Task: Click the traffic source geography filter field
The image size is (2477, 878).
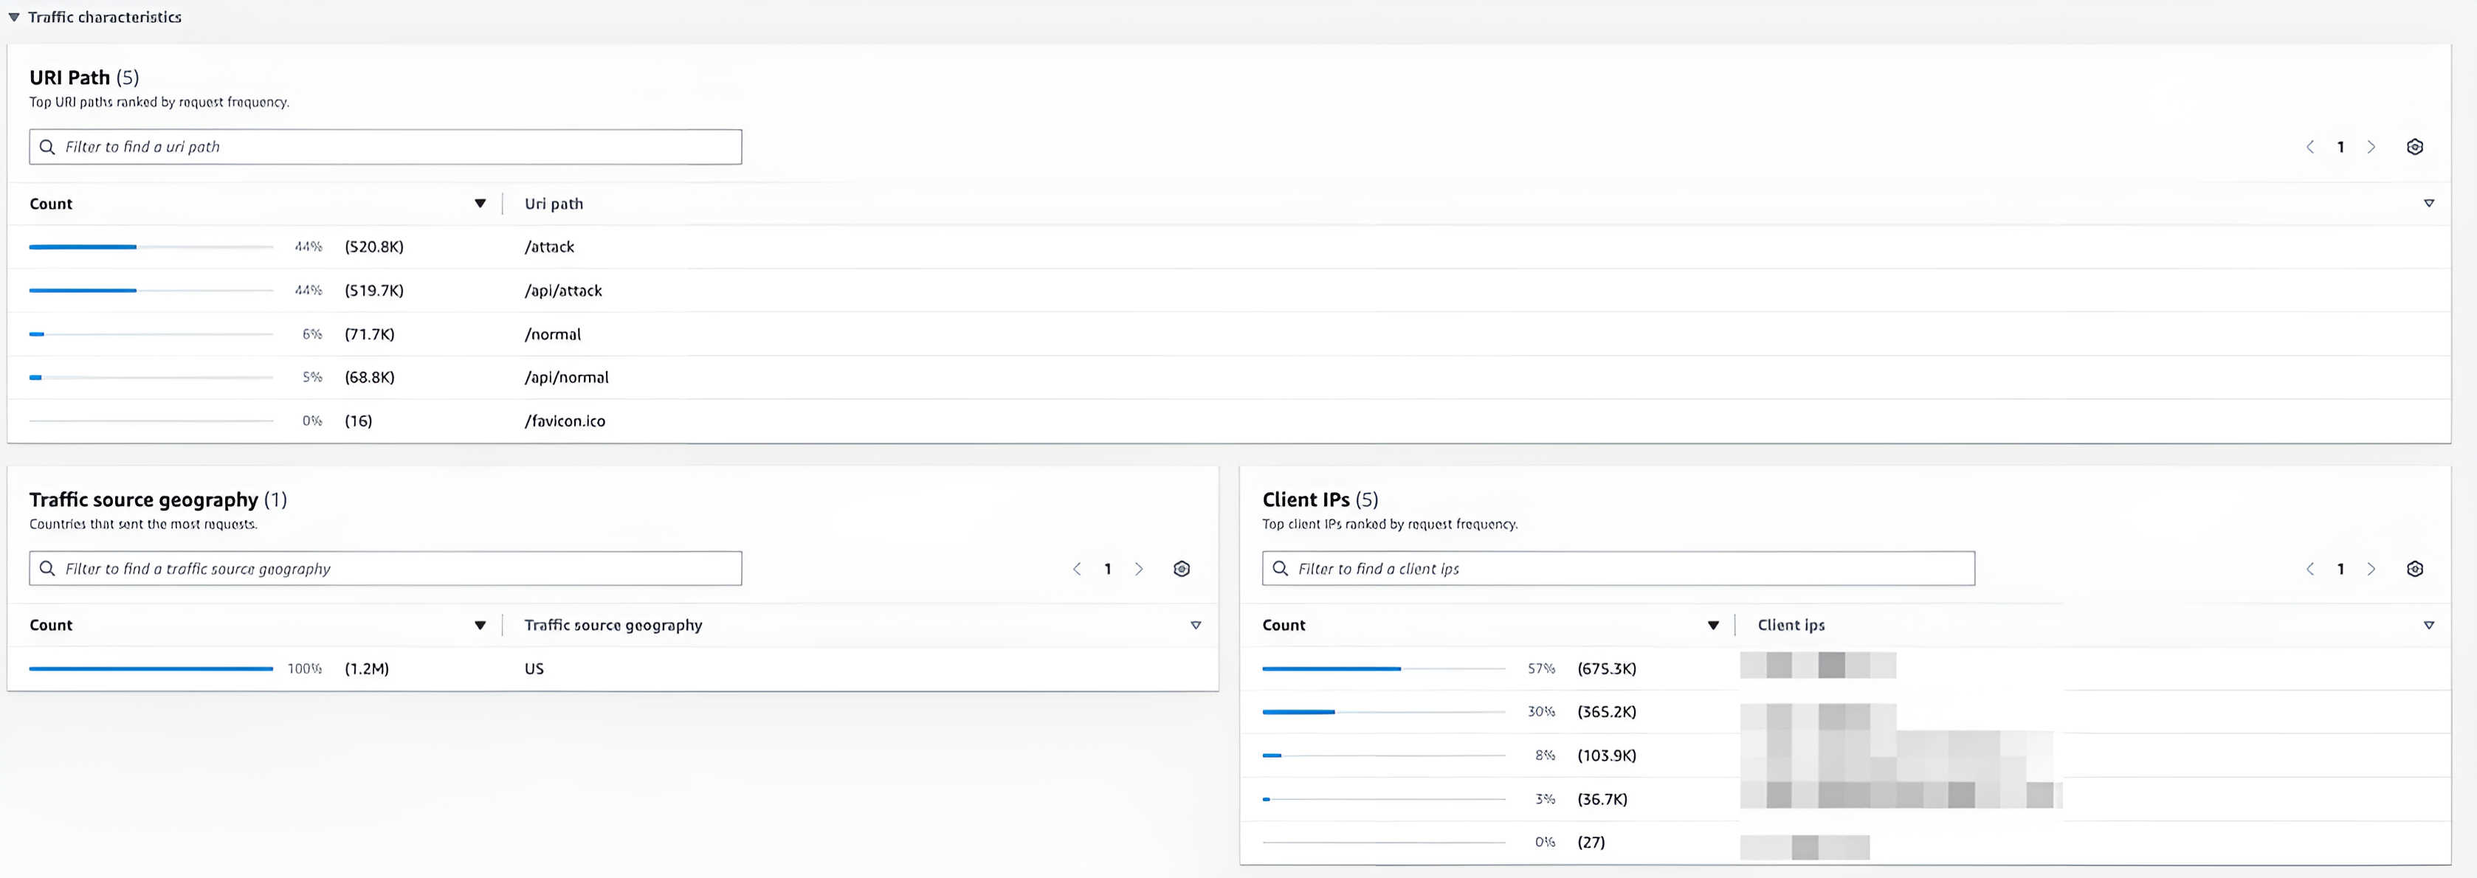Action: coord(385,570)
